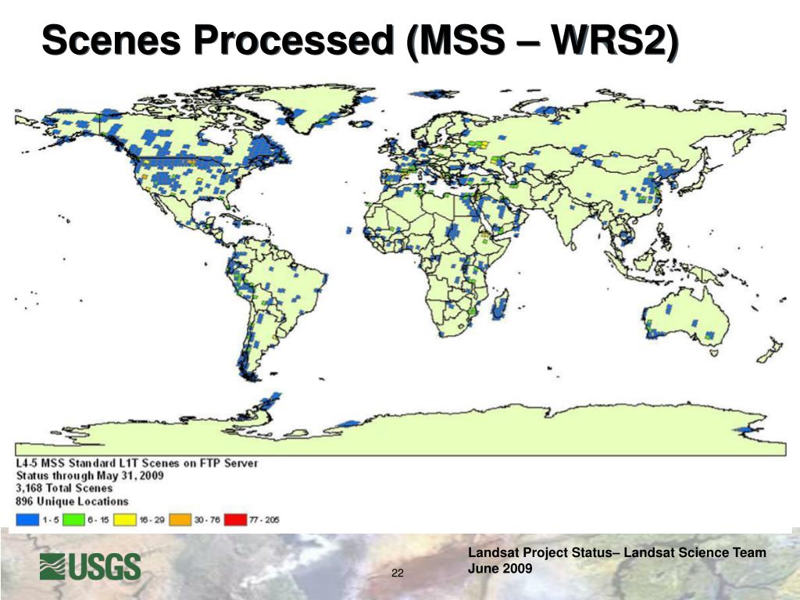
Task: Click the '77-205' legend label
Action: [x=264, y=520]
